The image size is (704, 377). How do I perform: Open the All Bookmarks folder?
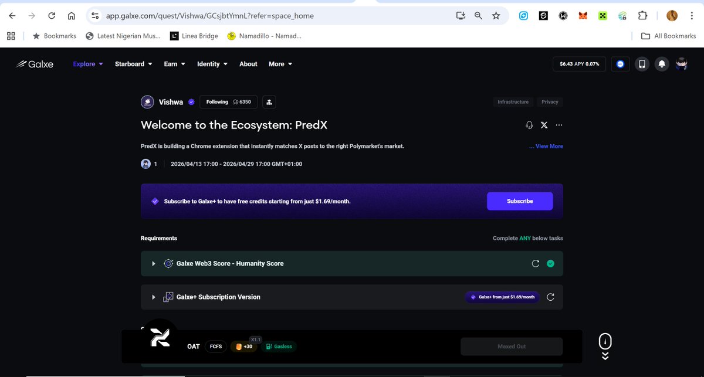click(668, 36)
